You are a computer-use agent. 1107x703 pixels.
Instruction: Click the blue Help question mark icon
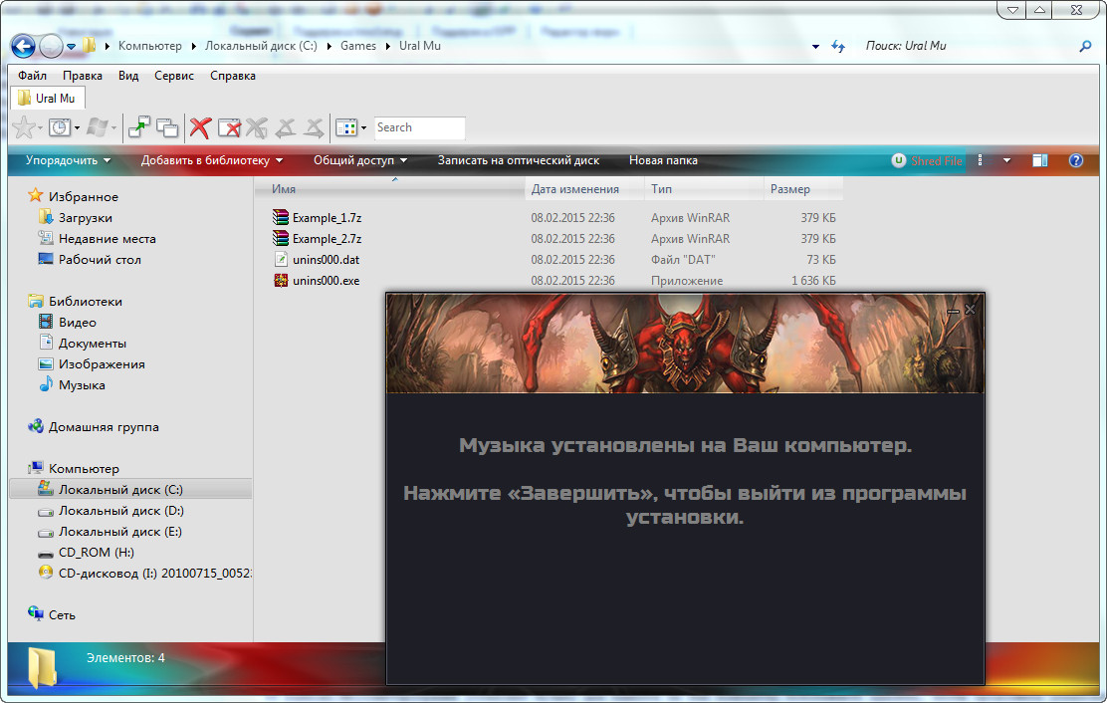pyautogui.click(x=1076, y=161)
